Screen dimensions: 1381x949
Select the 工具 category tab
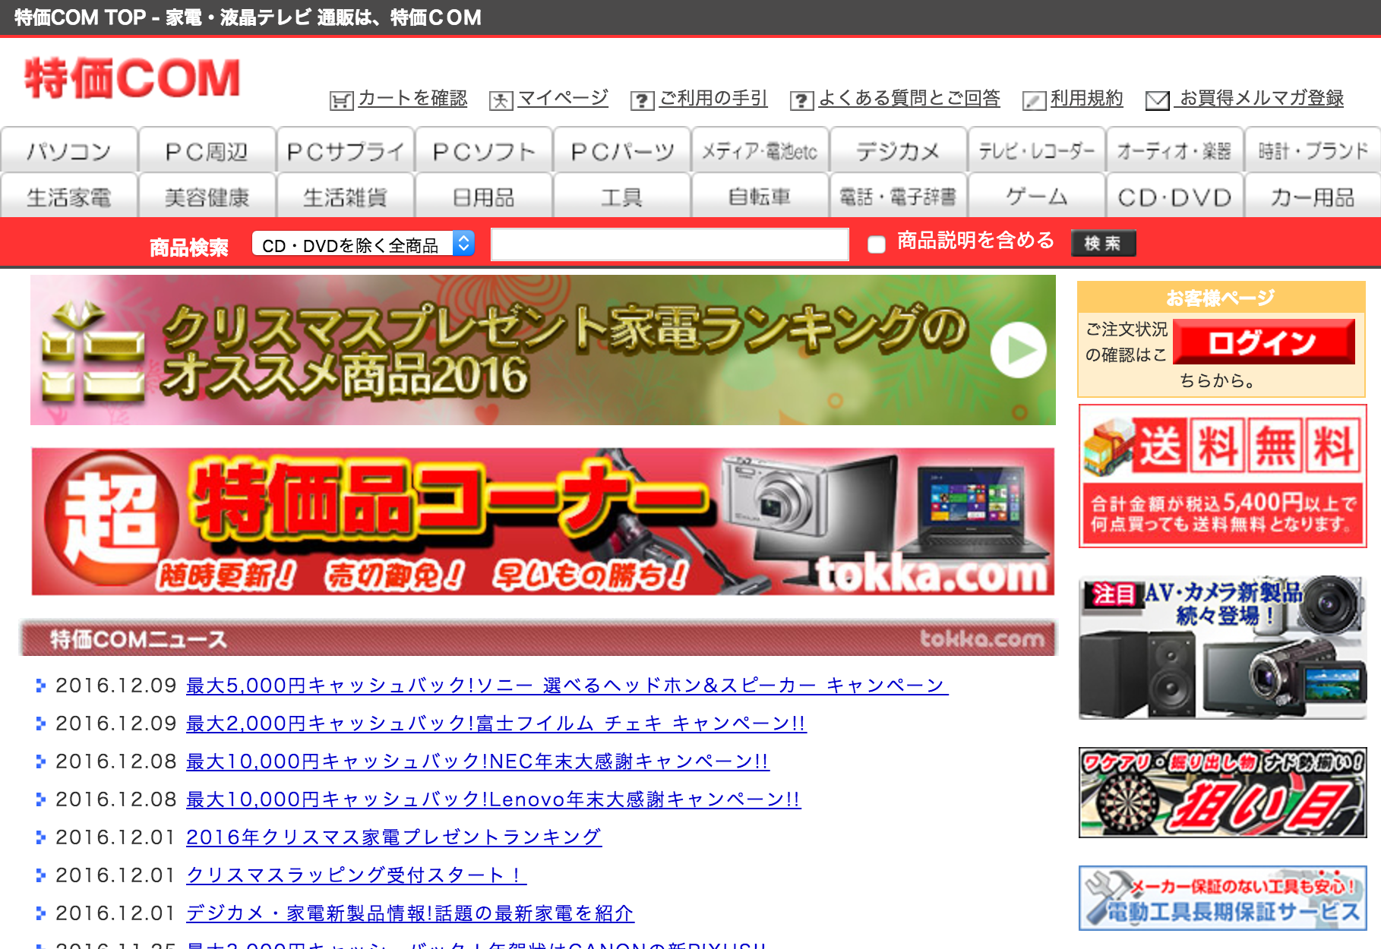[x=622, y=197]
